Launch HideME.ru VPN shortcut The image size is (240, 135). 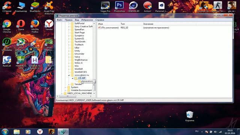click(x=21, y=63)
